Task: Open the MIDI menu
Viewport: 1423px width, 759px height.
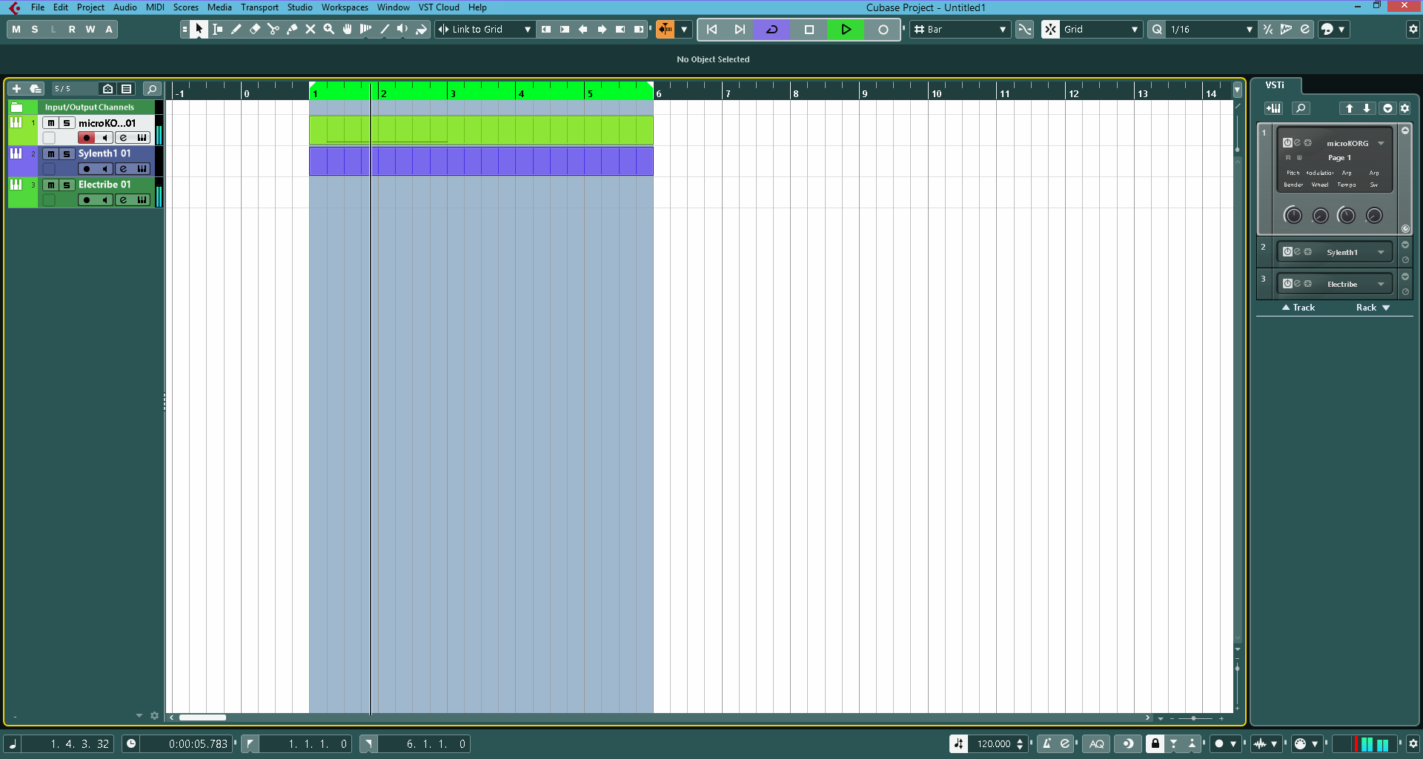Action: click(x=155, y=7)
